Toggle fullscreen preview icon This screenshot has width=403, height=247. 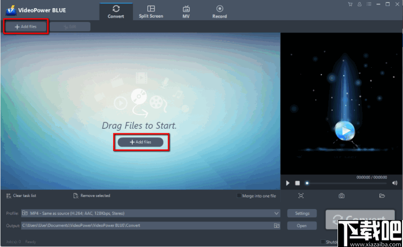(x=301, y=196)
